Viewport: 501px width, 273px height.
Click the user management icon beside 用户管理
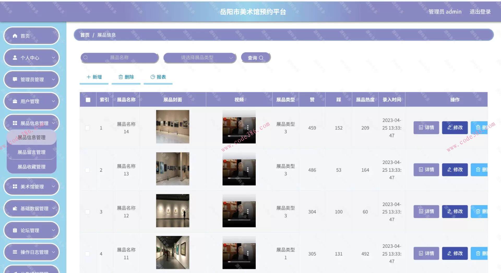point(15,101)
